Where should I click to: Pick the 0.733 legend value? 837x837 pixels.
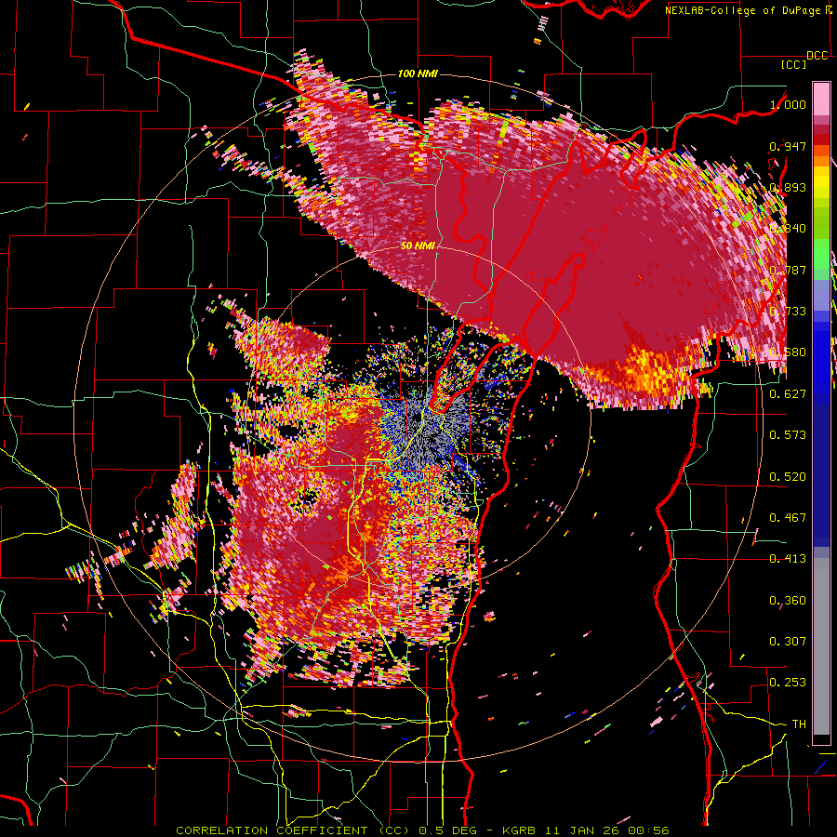[788, 312]
